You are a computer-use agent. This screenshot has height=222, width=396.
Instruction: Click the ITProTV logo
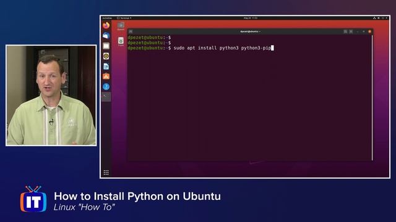33,199
